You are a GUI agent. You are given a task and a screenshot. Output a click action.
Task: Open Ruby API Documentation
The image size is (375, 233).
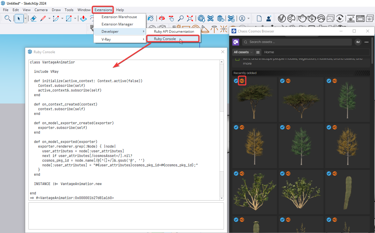pos(174,32)
